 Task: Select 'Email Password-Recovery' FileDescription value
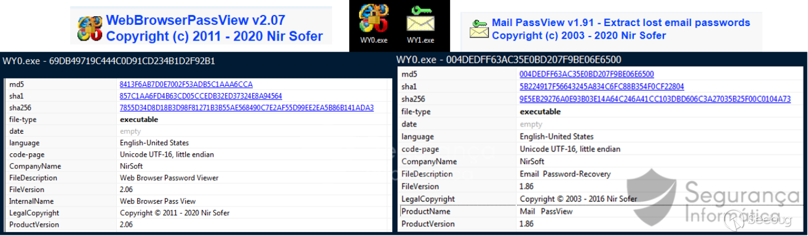[565, 174]
